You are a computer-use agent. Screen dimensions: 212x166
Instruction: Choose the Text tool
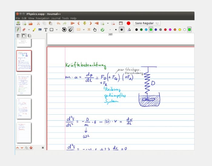[46, 30]
